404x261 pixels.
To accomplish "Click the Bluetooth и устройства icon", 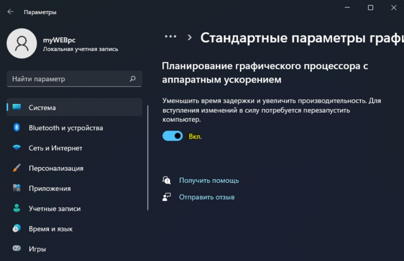I will click(x=16, y=127).
